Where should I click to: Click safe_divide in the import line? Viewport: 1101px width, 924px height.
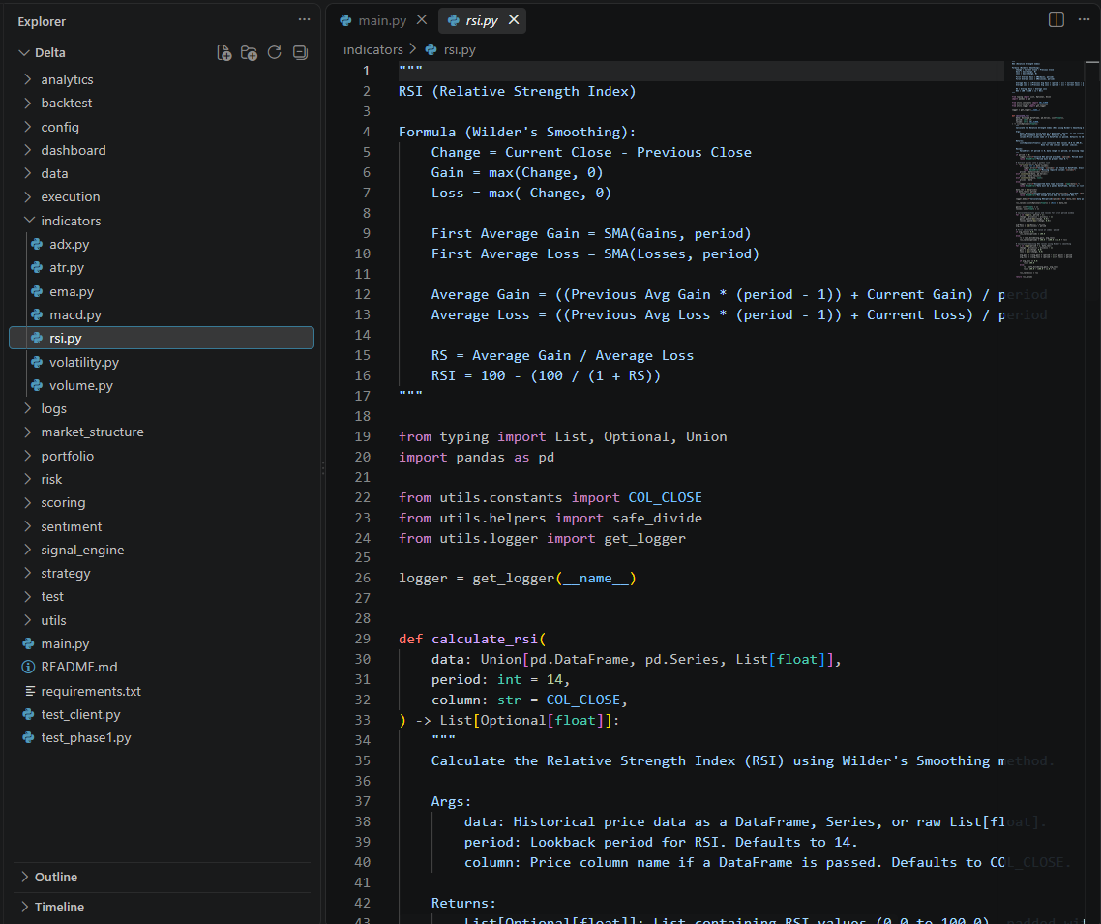[x=657, y=519]
